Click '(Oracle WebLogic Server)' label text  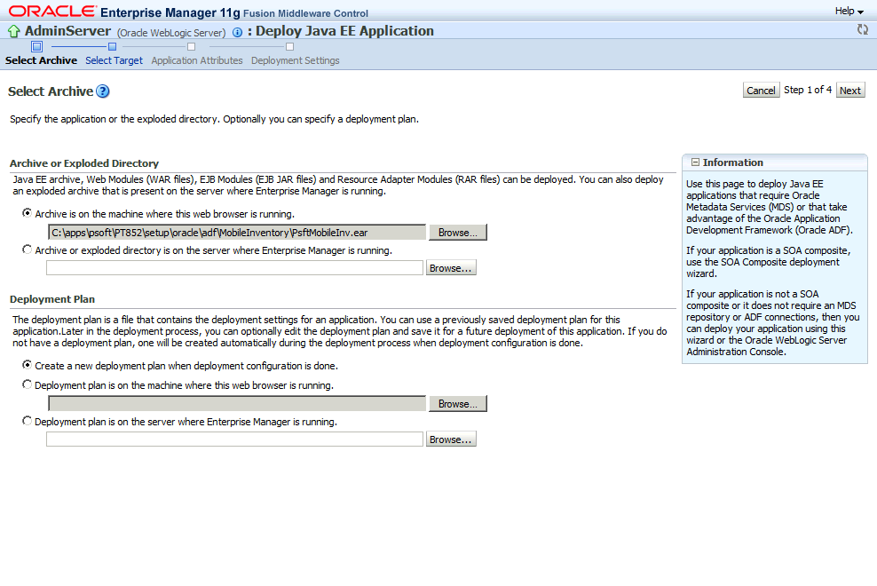[171, 33]
